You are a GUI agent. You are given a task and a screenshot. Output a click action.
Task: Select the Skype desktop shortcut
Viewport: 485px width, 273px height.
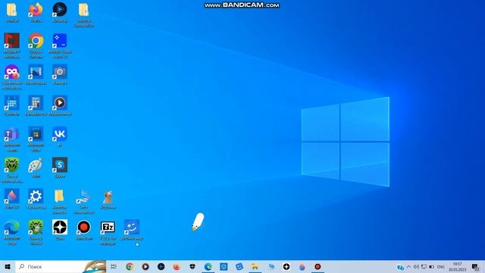pyautogui.click(x=60, y=168)
